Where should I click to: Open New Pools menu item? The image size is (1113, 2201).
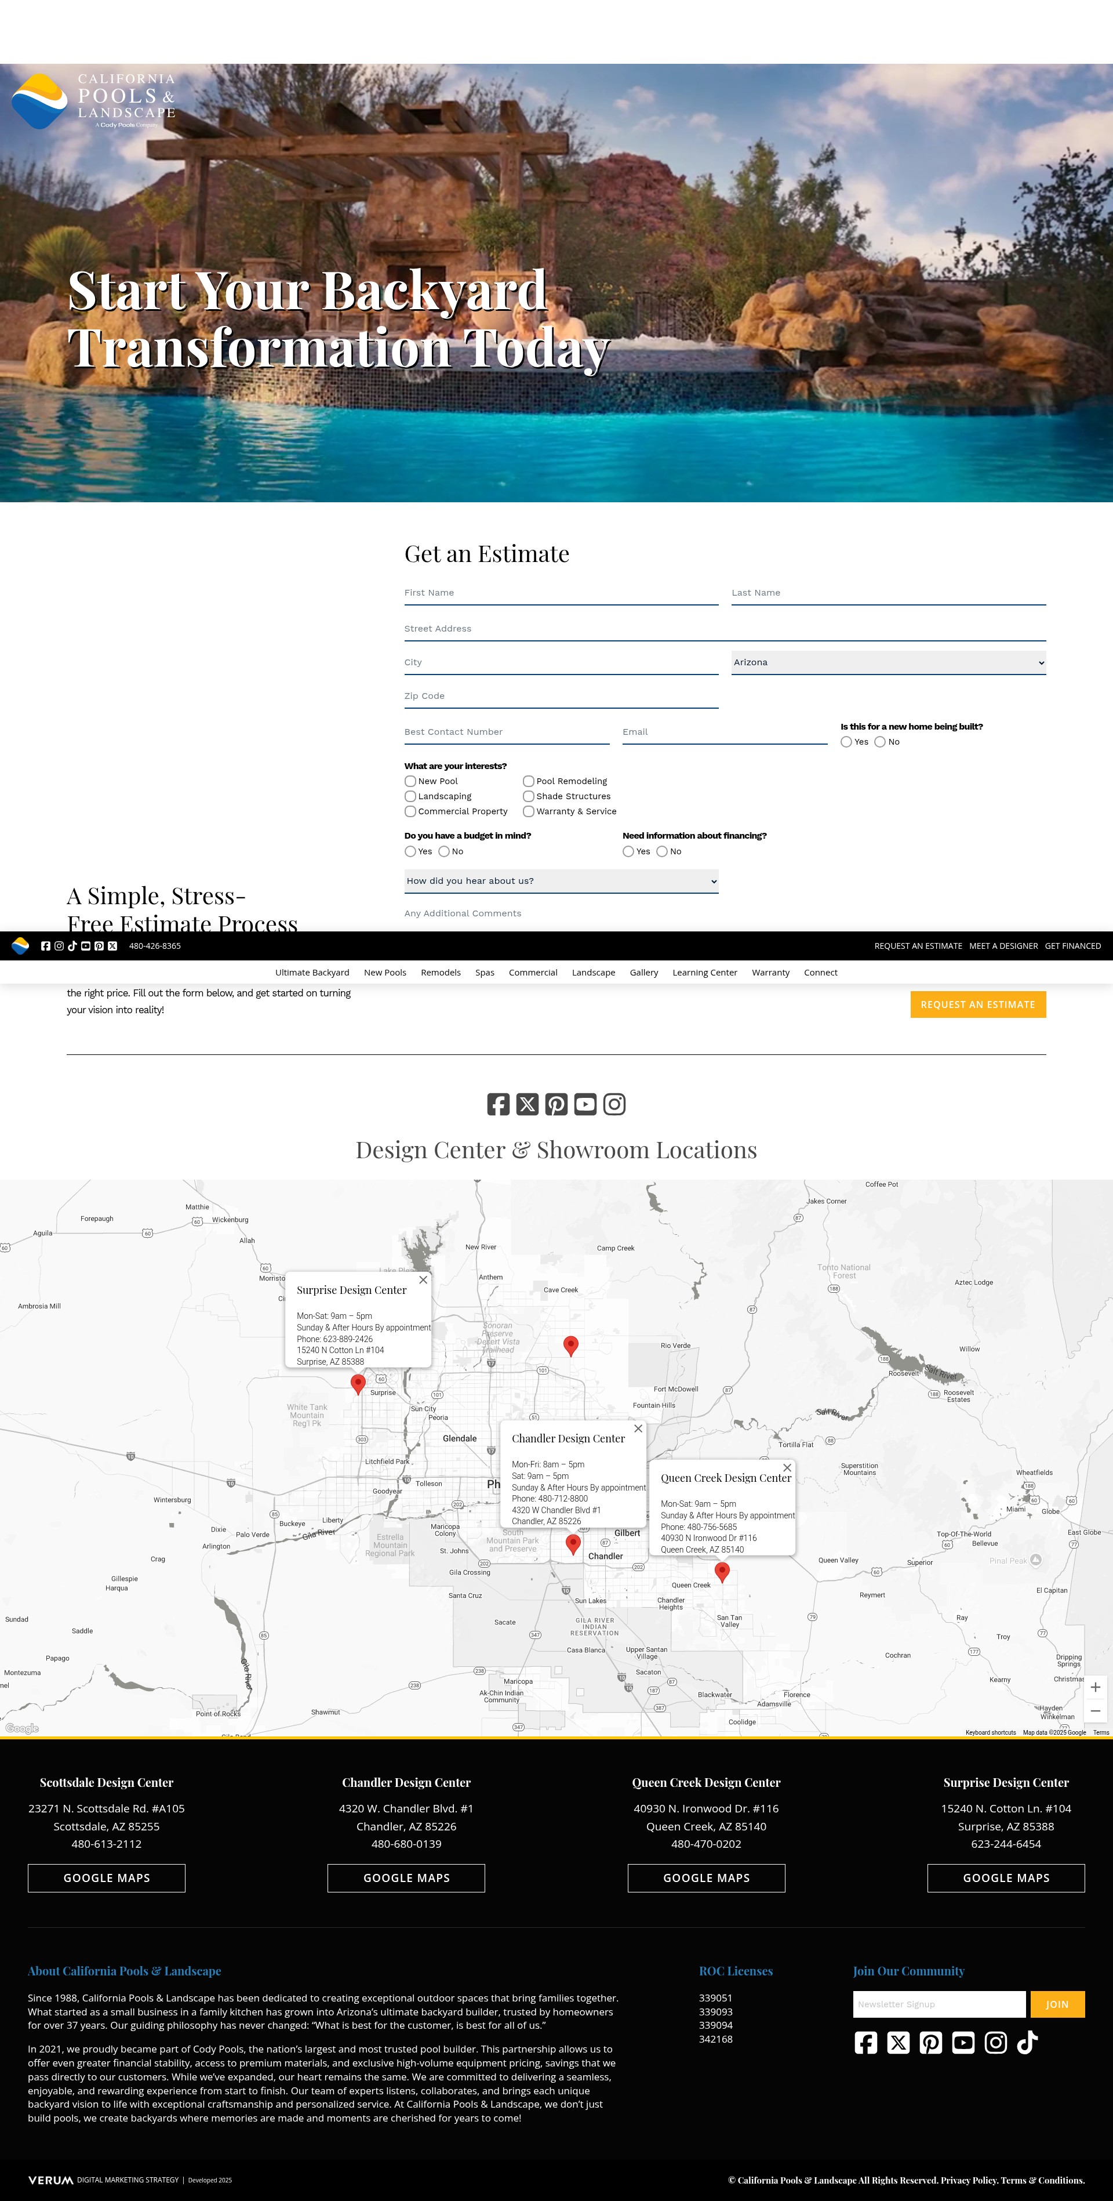(x=385, y=973)
